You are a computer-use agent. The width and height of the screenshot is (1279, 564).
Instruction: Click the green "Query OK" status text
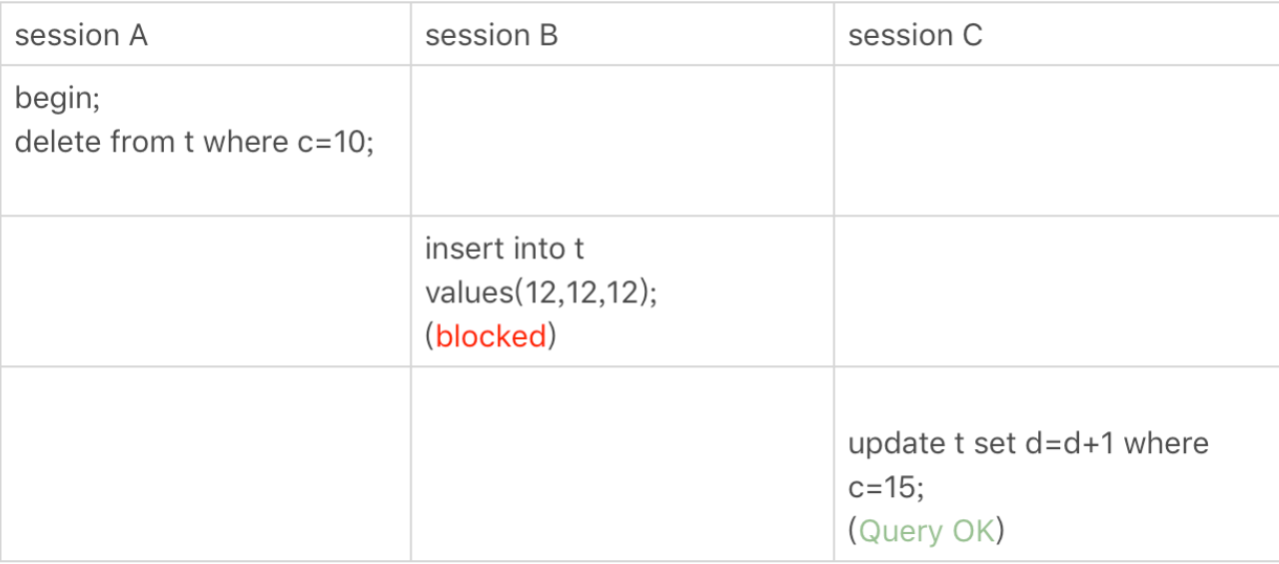tap(926, 531)
